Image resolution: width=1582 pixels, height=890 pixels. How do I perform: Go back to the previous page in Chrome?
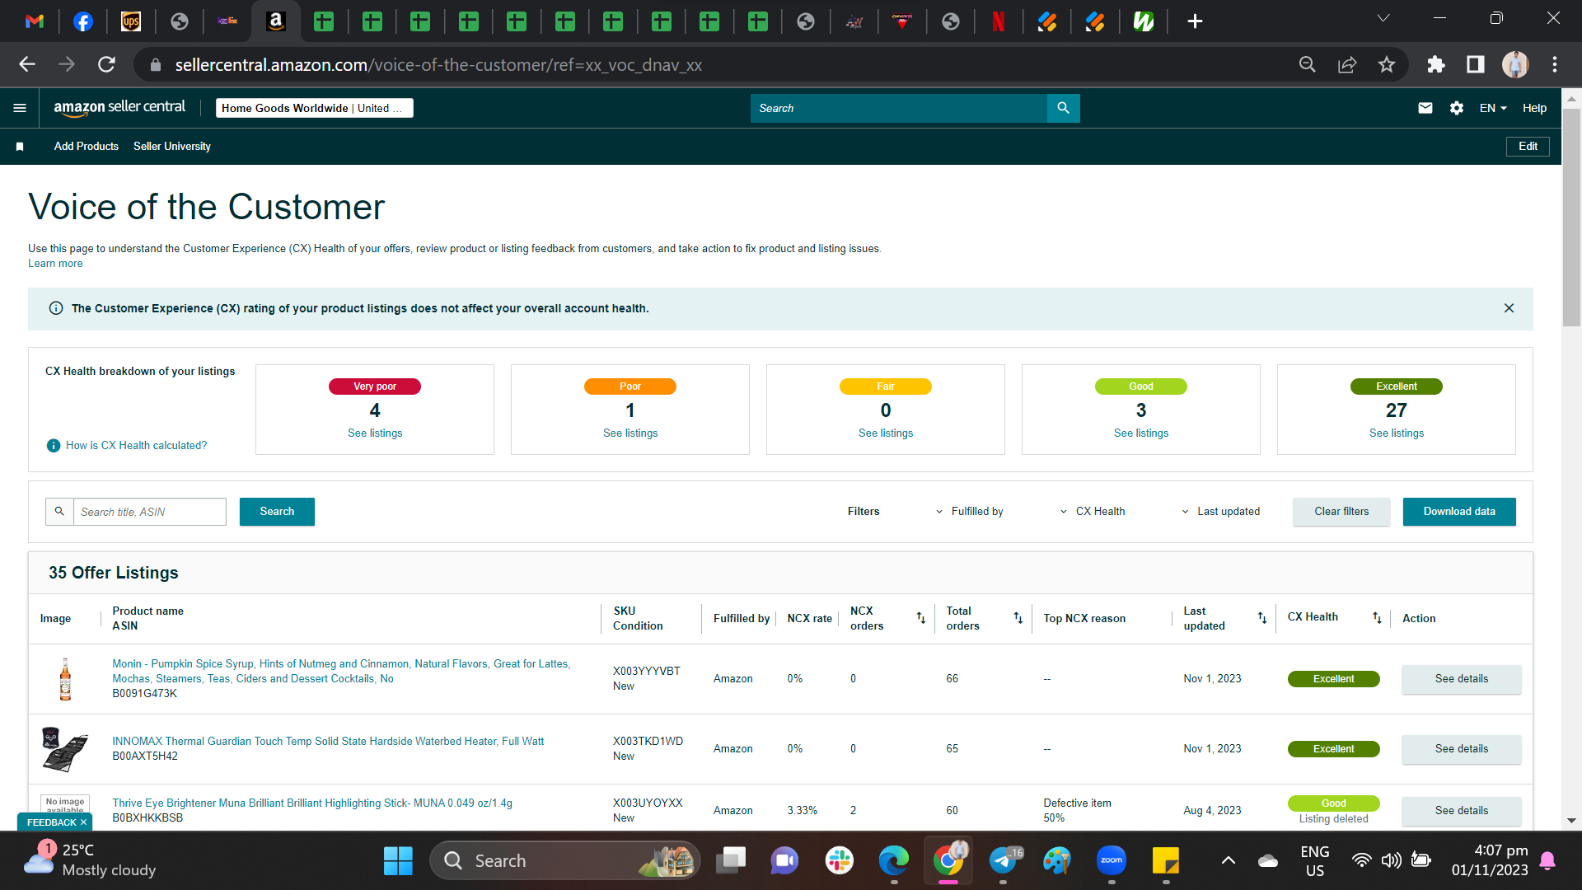(x=27, y=64)
